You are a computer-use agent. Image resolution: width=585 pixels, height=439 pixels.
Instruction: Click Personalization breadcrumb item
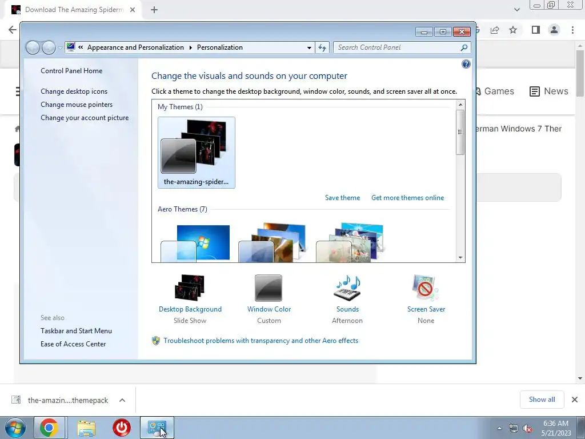coord(220,47)
